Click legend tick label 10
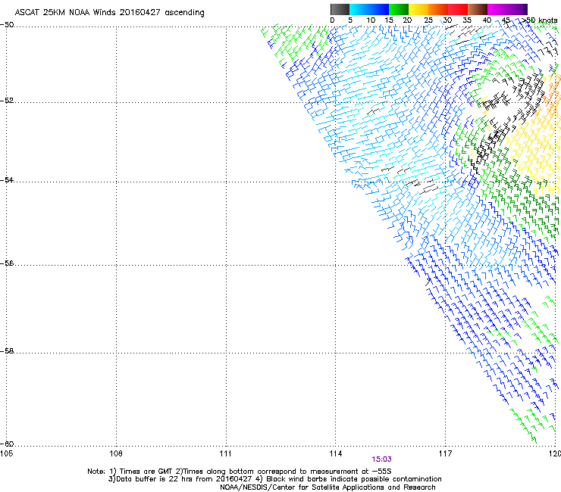The image size is (561, 492). click(x=371, y=20)
